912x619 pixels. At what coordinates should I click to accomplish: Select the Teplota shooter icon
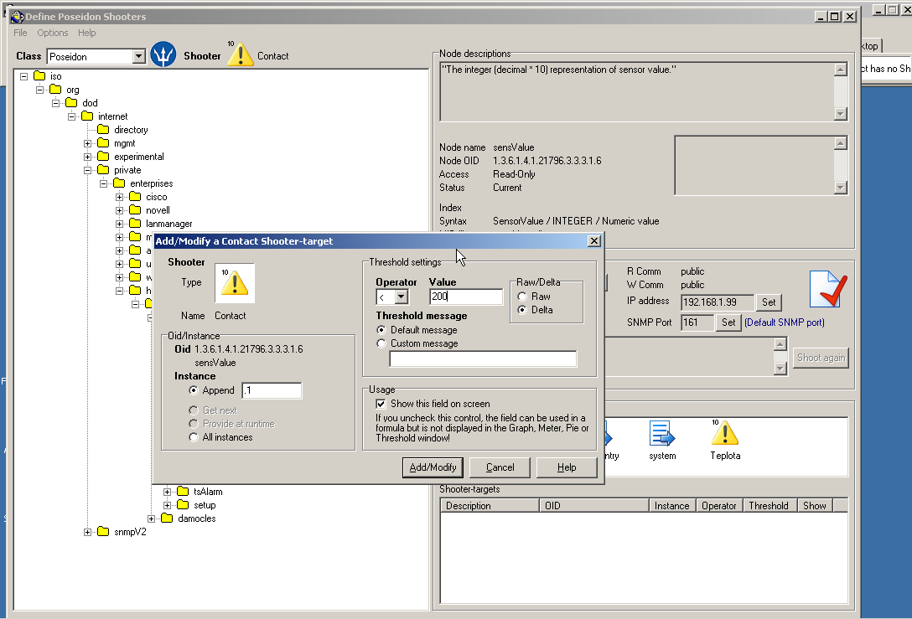point(725,434)
